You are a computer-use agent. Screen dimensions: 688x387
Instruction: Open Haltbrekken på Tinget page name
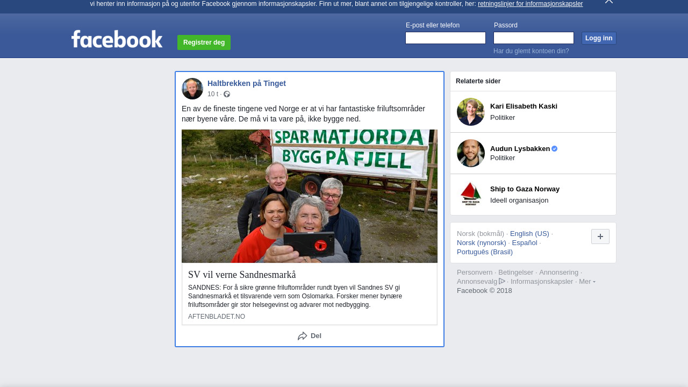point(247,83)
